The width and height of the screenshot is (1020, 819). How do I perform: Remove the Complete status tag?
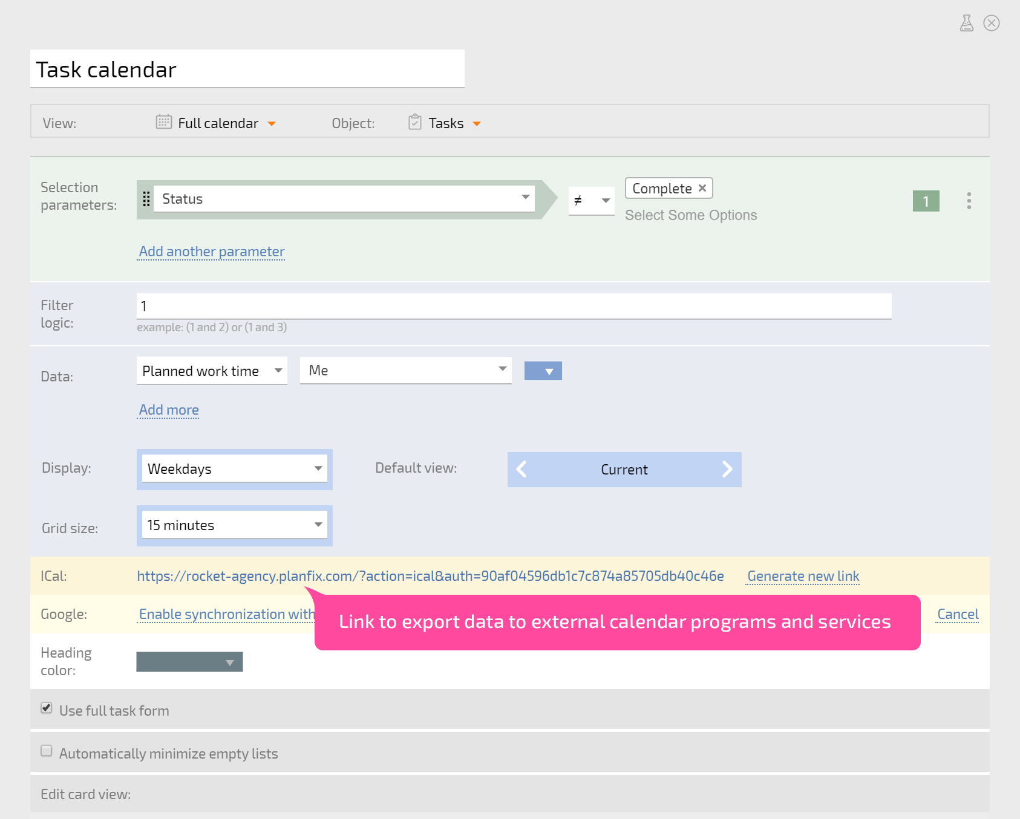tap(702, 188)
